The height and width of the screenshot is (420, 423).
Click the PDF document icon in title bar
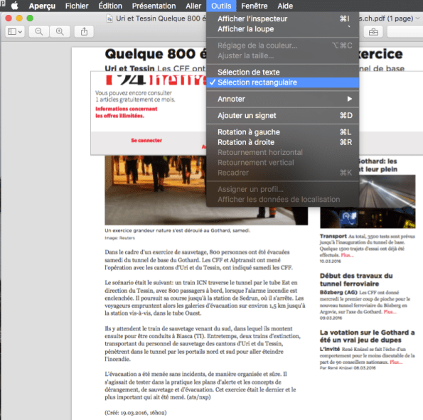pos(109,18)
